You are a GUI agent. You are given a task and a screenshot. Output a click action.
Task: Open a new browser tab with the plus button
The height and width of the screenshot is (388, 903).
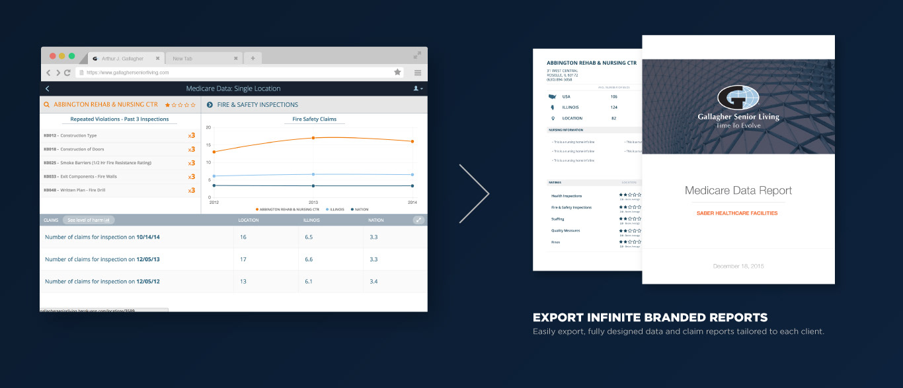pyautogui.click(x=253, y=58)
